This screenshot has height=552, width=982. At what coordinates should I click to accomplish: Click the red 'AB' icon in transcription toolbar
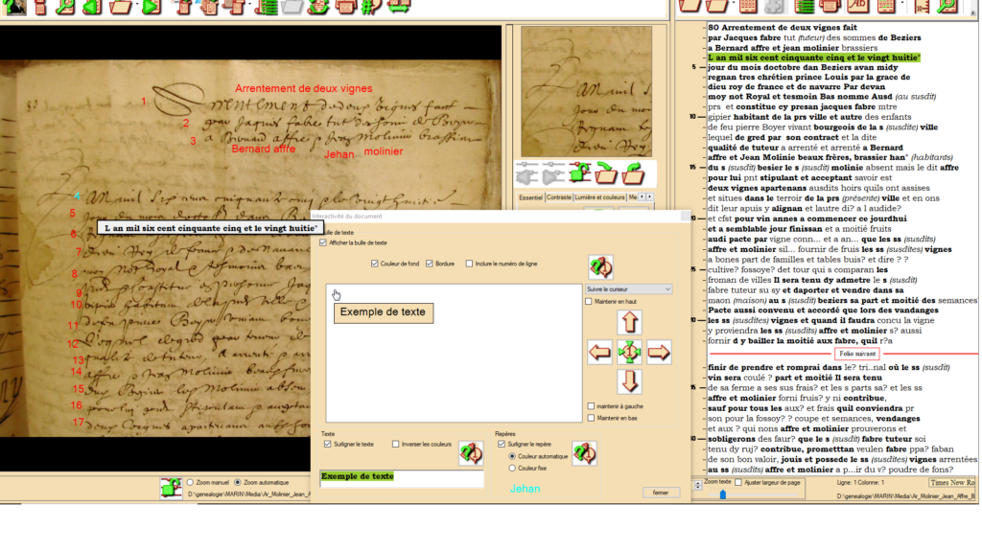point(858,7)
